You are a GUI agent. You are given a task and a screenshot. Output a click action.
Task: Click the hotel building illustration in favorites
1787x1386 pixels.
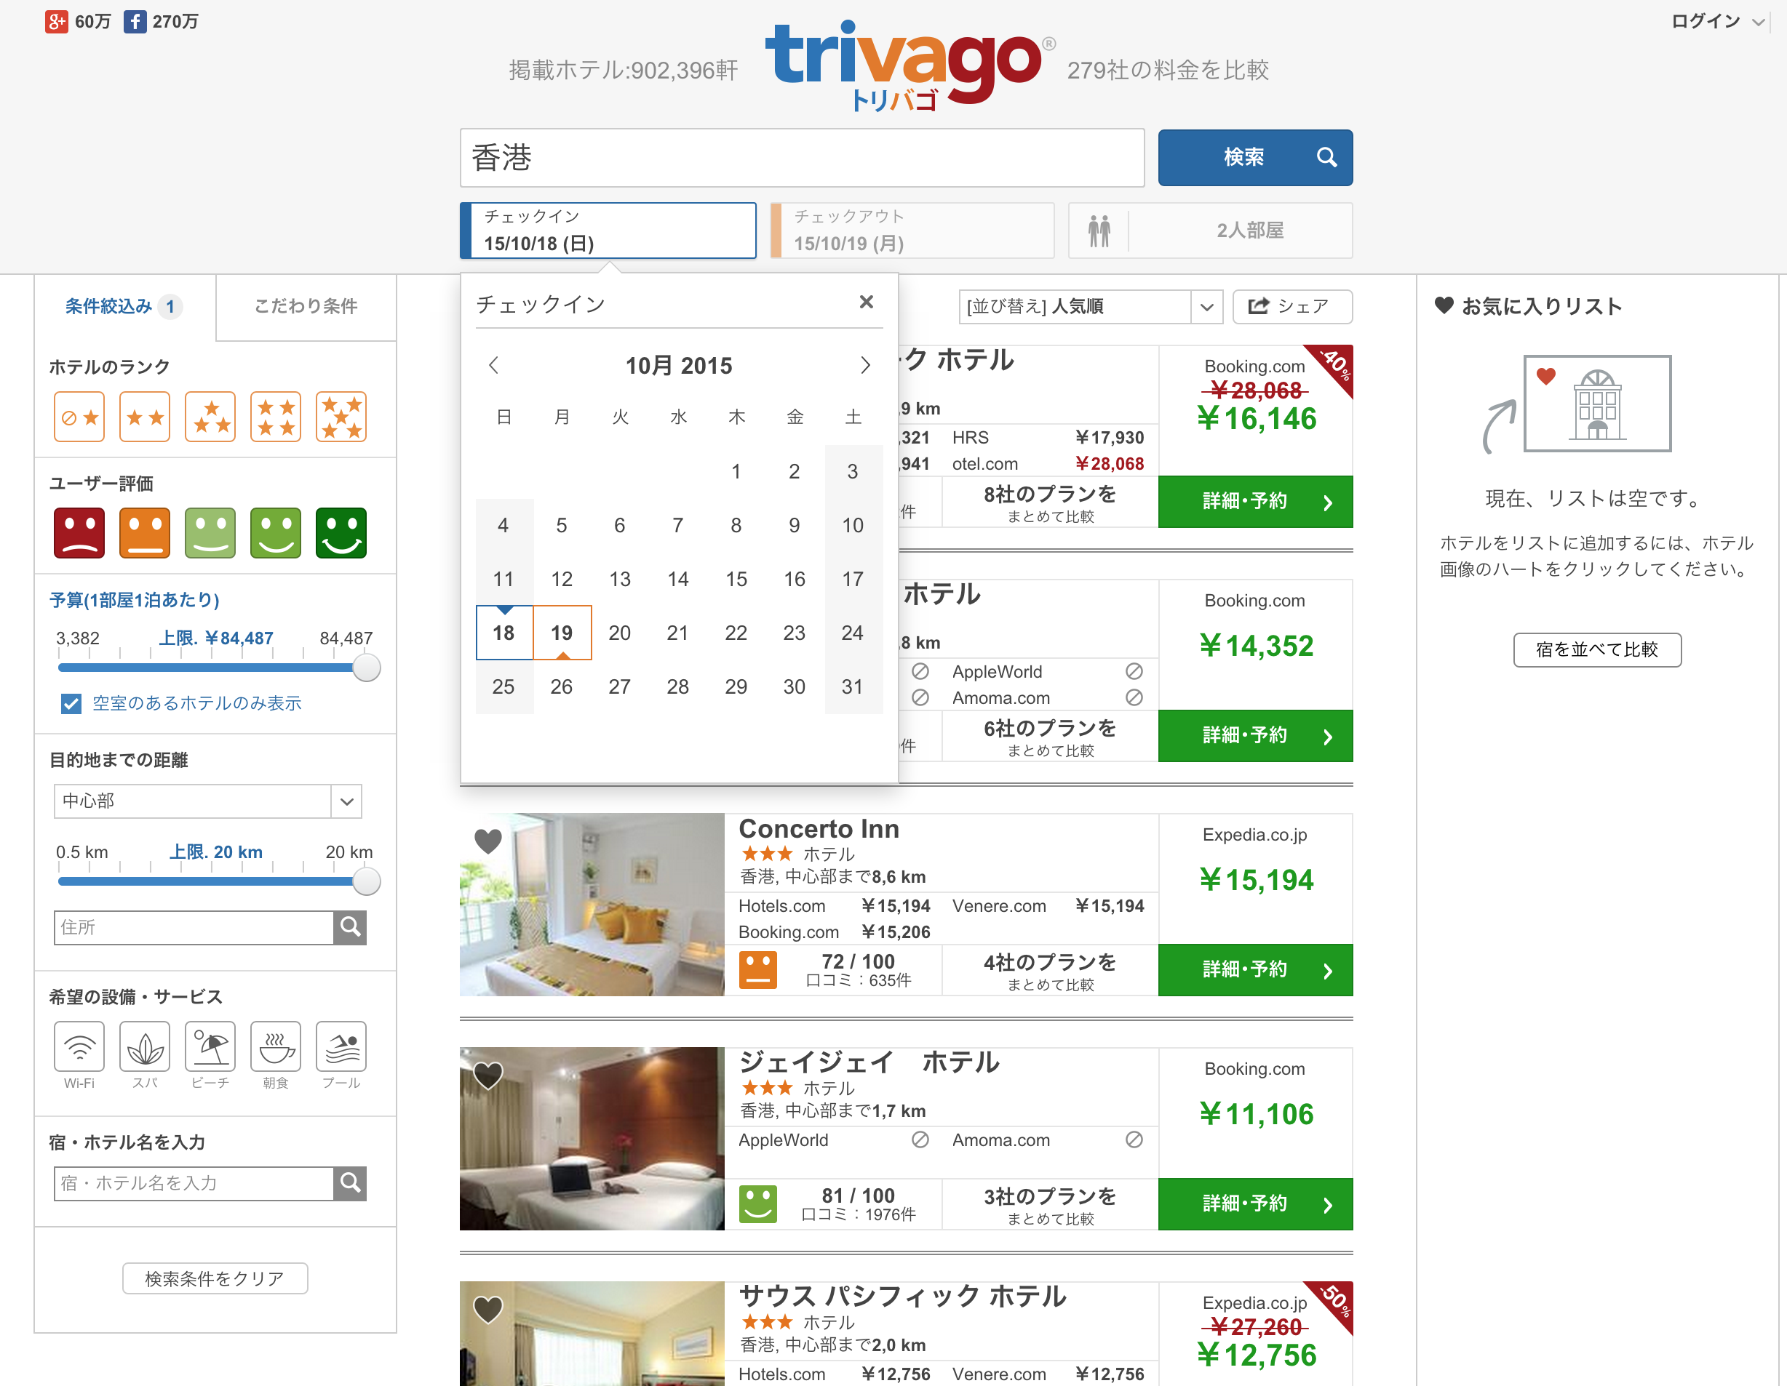click(1597, 403)
